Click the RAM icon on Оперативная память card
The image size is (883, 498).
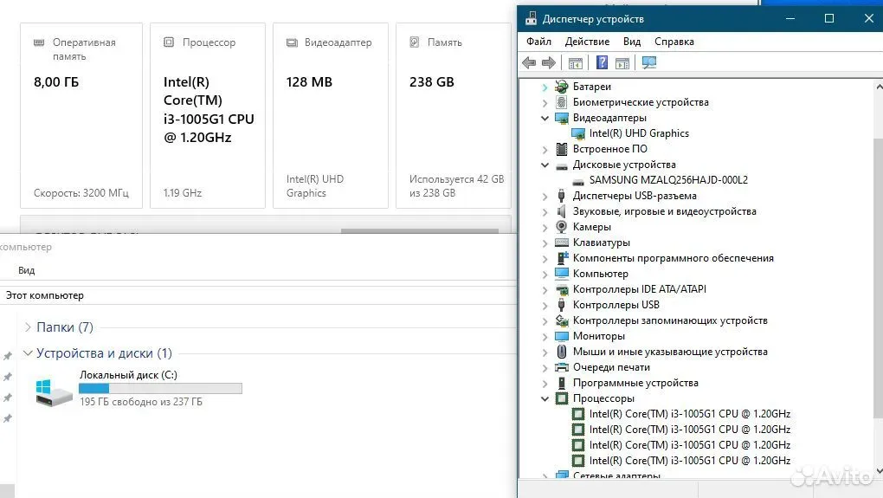pyautogui.click(x=39, y=42)
